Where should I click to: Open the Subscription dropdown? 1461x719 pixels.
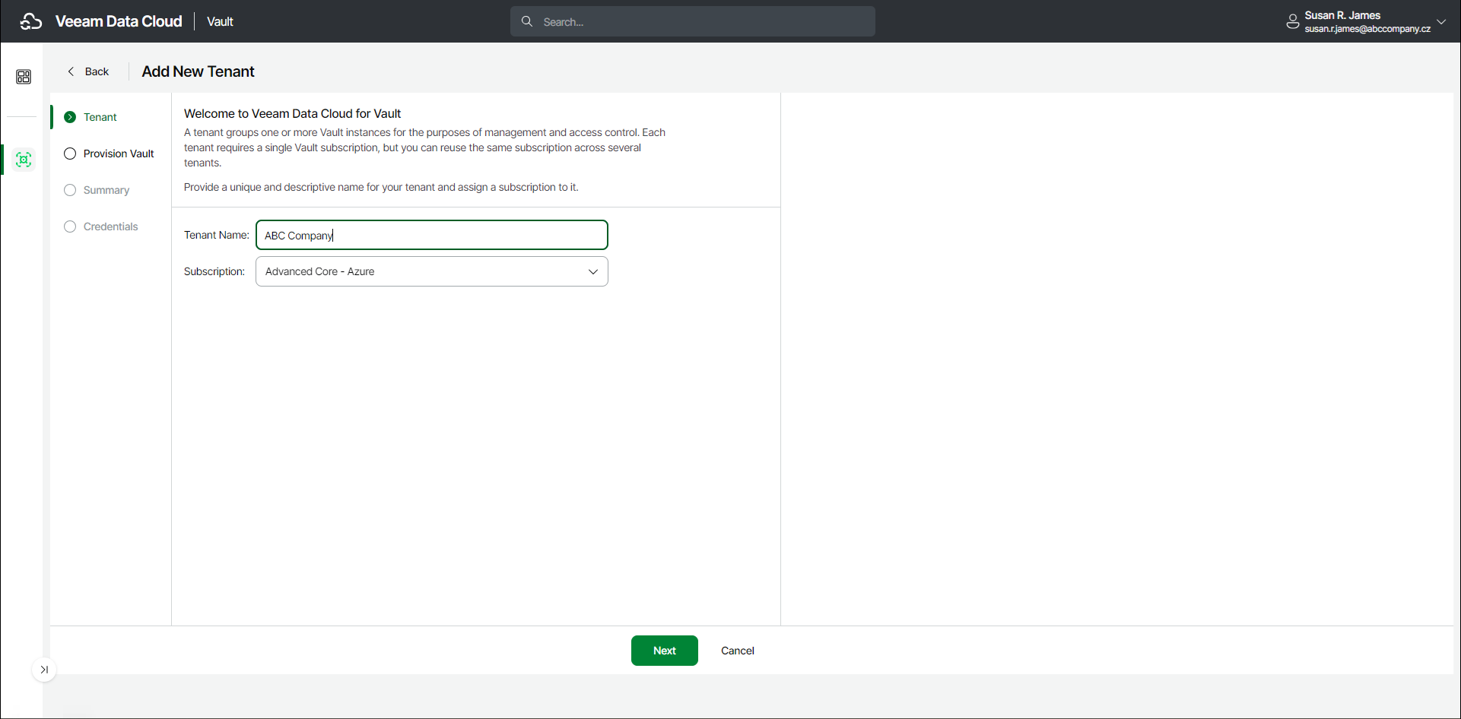pyautogui.click(x=432, y=271)
